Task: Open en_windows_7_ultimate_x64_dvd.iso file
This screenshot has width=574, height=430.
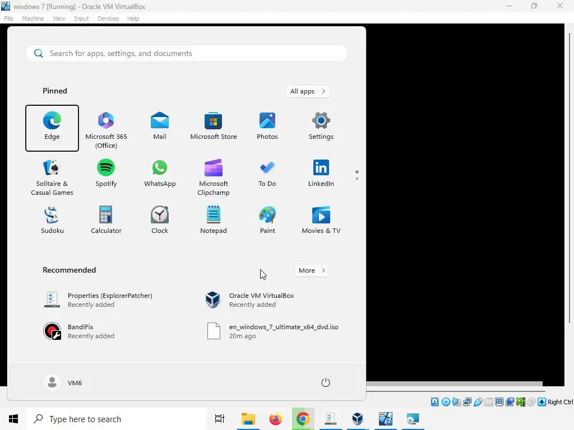Action: [273, 331]
